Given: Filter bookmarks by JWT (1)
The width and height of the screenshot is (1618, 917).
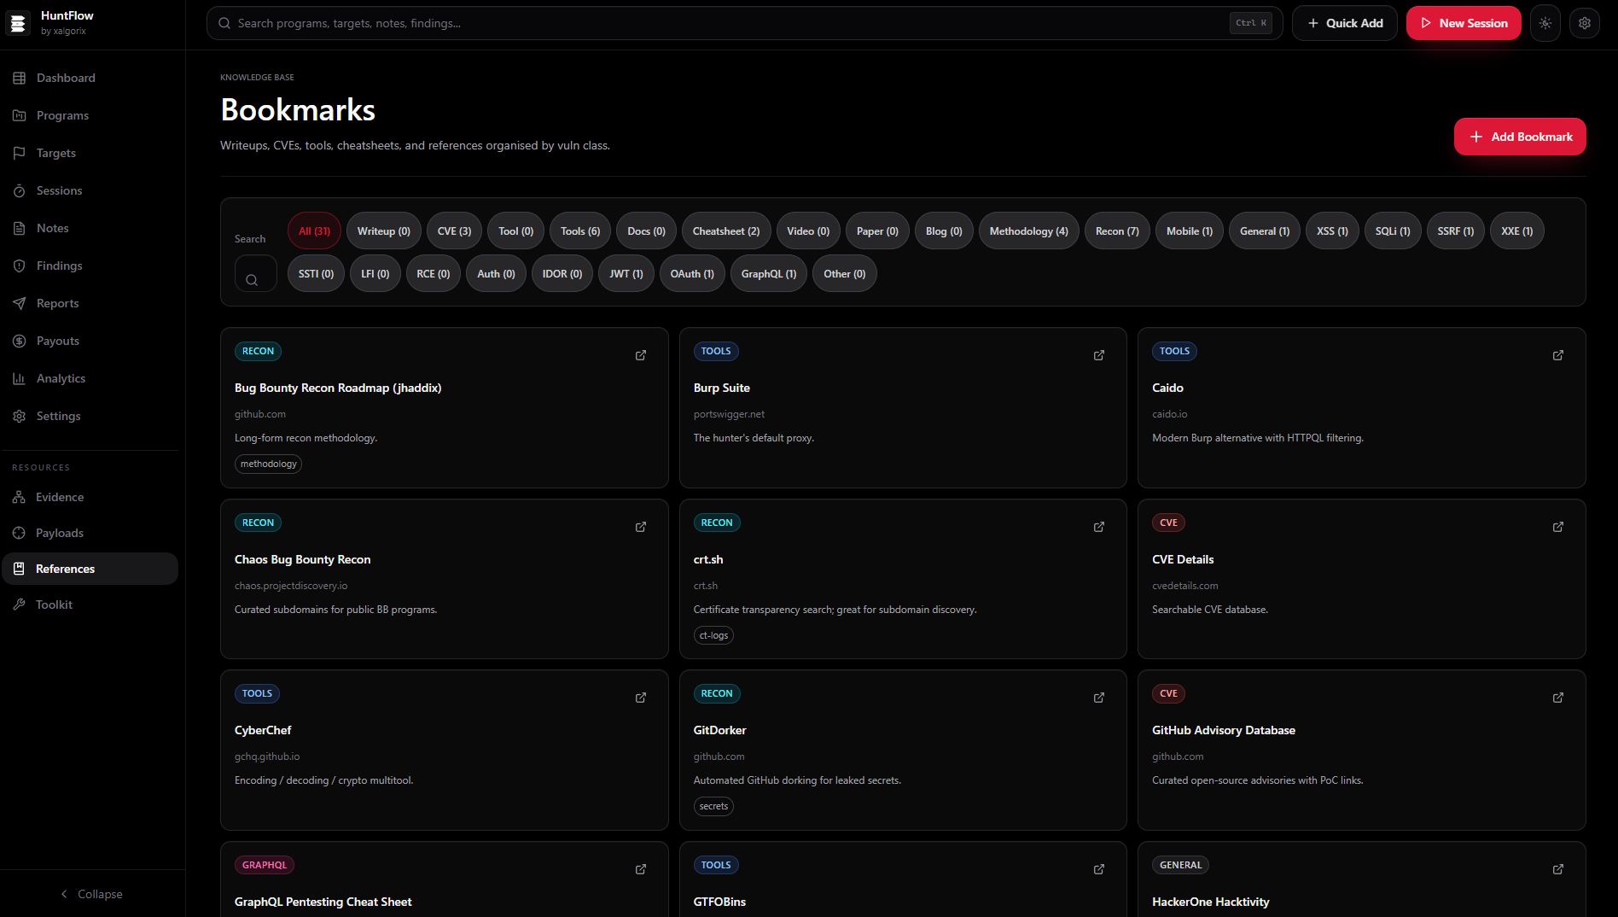Looking at the screenshot, I should coord(626,273).
